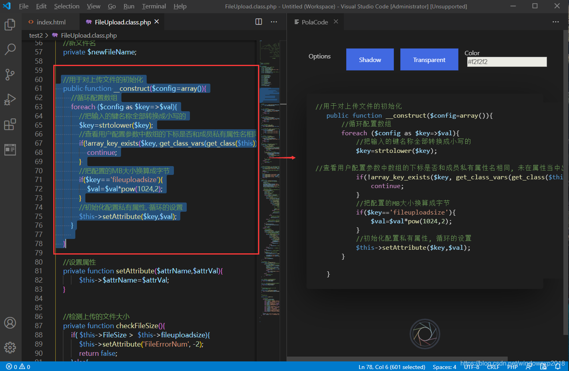Click the PolaCode camera shutter icon
The height and width of the screenshot is (371, 569).
(425, 334)
